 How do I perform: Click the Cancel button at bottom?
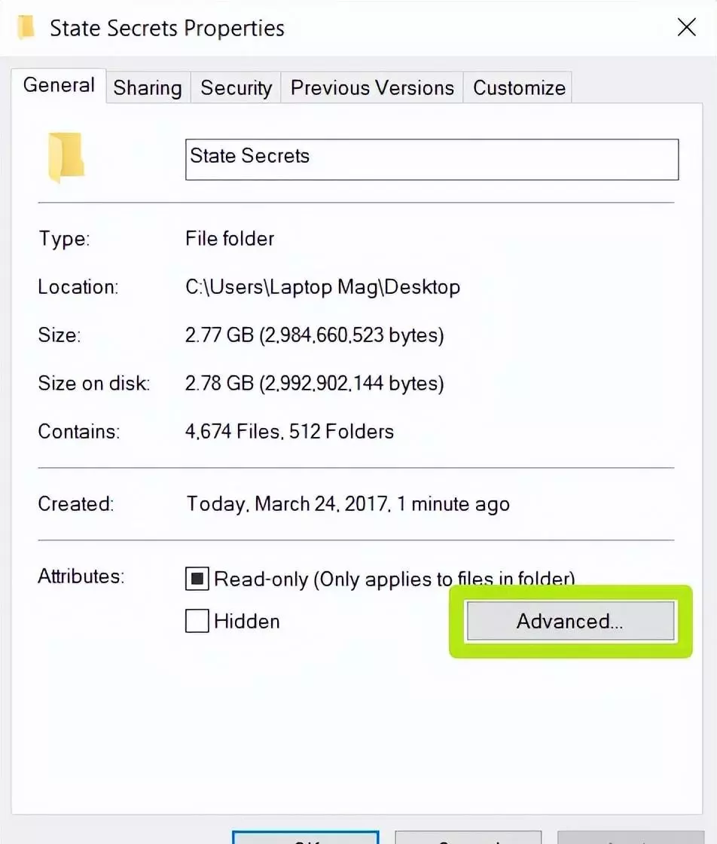click(x=468, y=837)
